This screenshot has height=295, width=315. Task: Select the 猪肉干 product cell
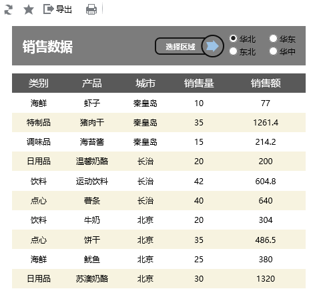click(92, 123)
